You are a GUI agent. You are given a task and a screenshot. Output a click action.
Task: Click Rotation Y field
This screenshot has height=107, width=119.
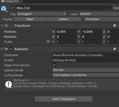coord(91,37)
